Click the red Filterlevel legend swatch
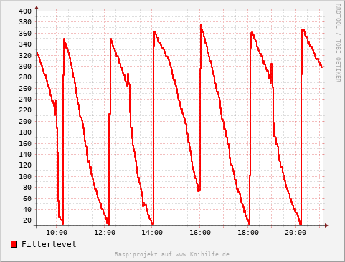The width and height of the screenshot is (345, 262). tap(14, 244)
